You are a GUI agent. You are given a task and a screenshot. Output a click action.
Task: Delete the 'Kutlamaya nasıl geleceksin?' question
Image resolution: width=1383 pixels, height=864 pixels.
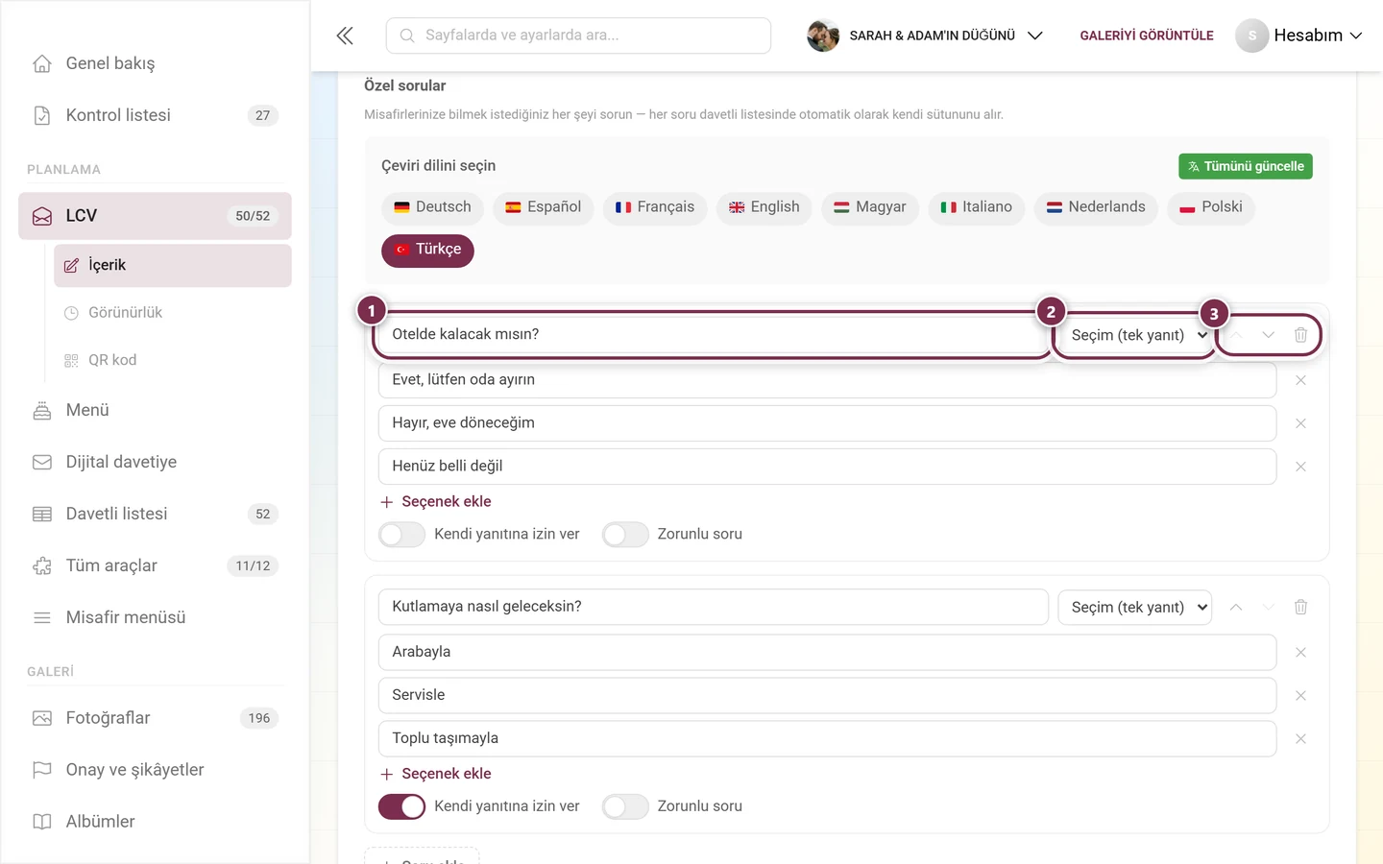pos(1300,607)
